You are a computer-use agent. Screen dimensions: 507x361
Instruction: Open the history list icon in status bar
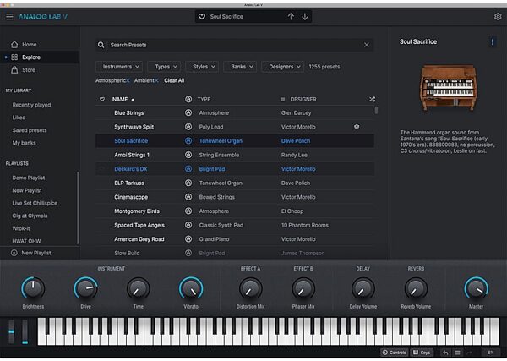457,353
